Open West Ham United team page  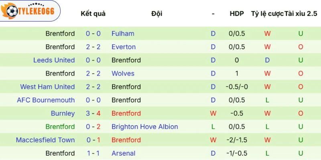click(x=47, y=87)
